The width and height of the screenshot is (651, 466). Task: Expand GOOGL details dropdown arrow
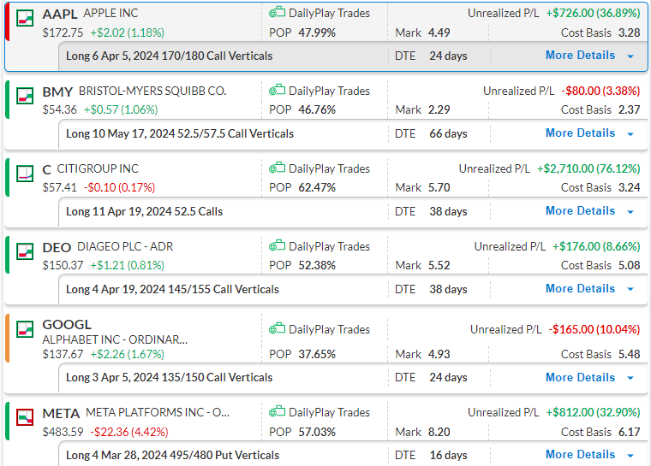pos(630,379)
